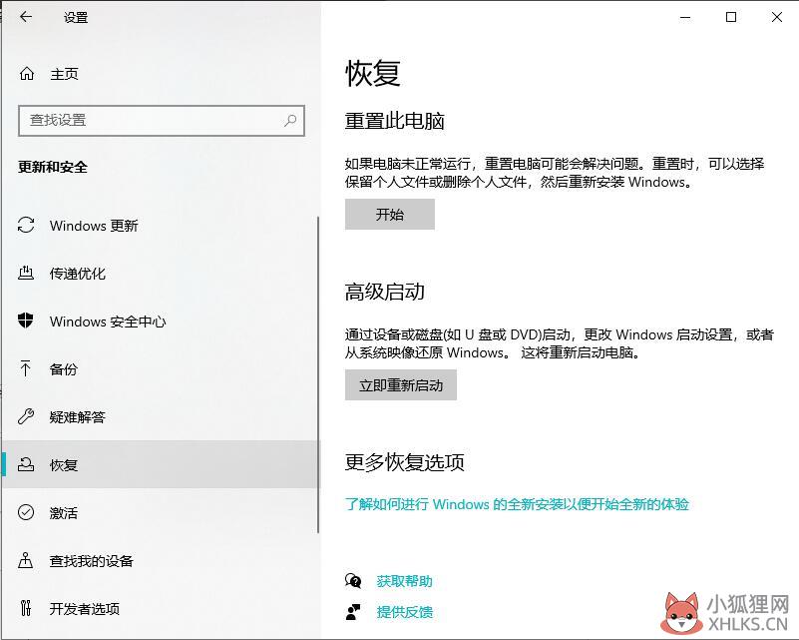Go back using the arrow icon

(x=26, y=17)
